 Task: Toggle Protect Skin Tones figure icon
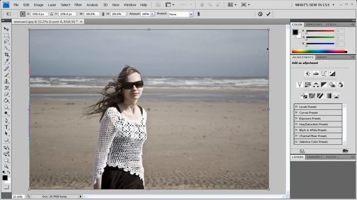pos(199,14)
